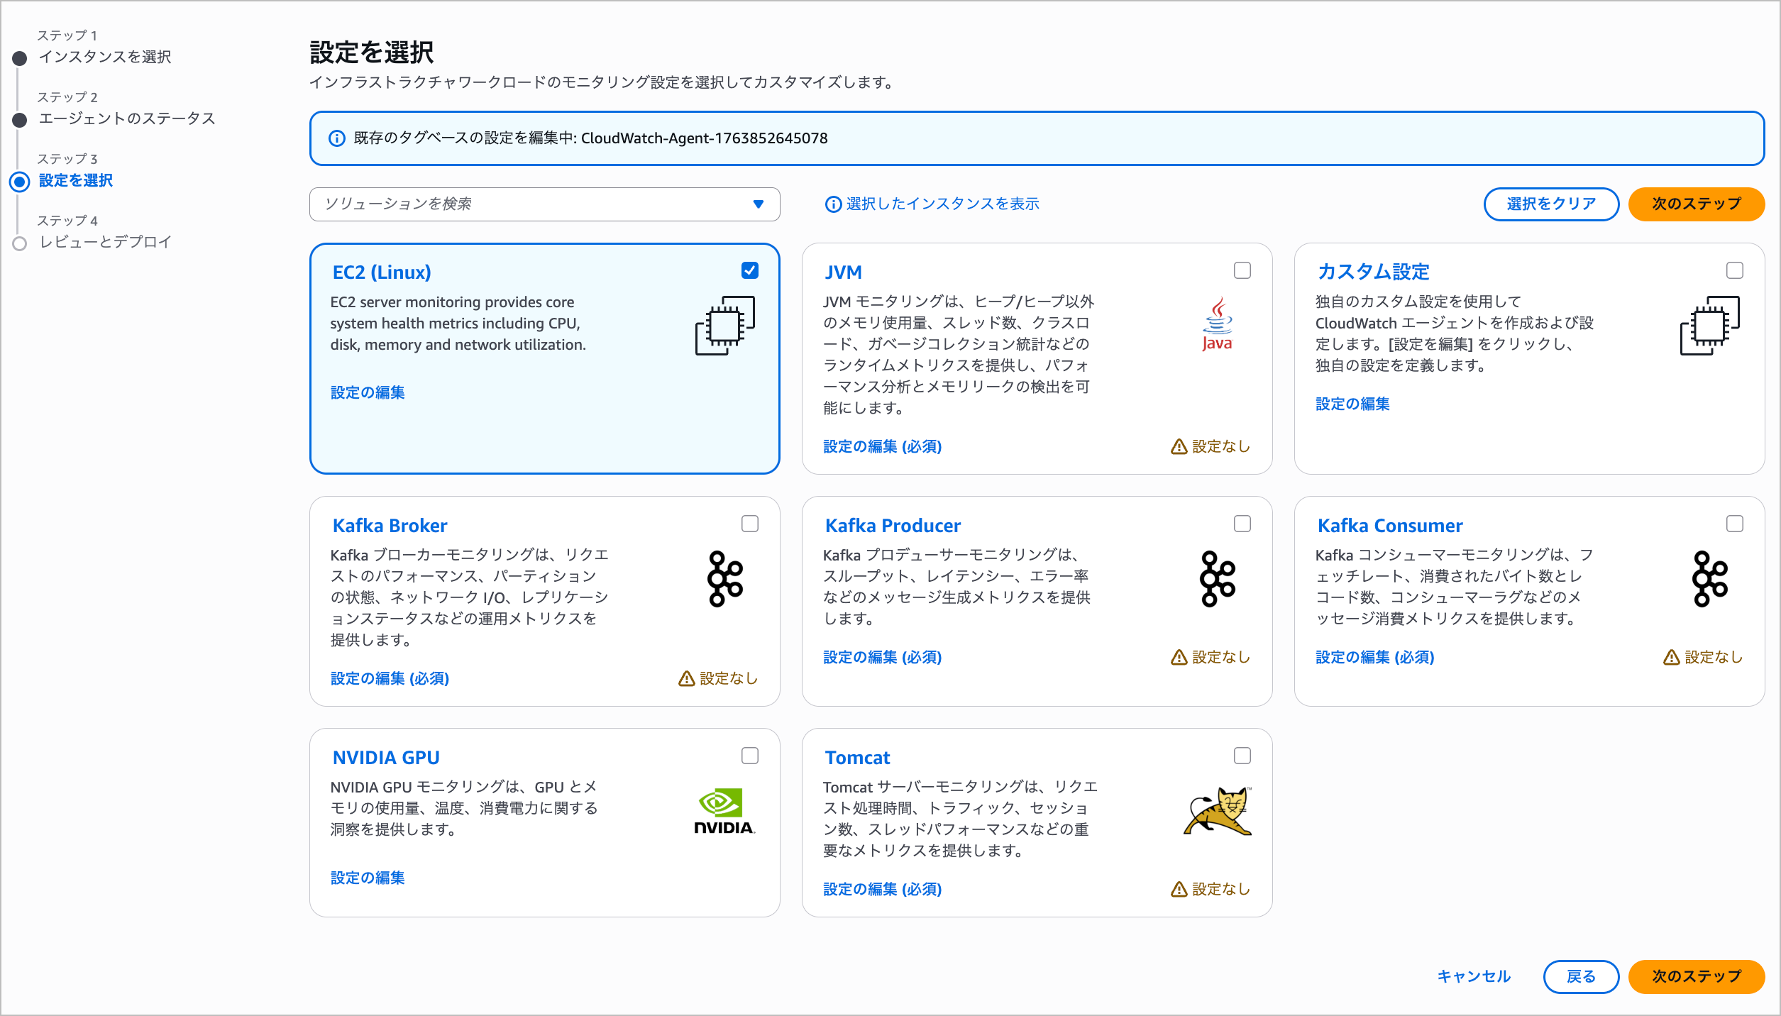Click the 設定なし warning icon on the Tomcat card
1781x1016 pixels.
(1178, 889)
